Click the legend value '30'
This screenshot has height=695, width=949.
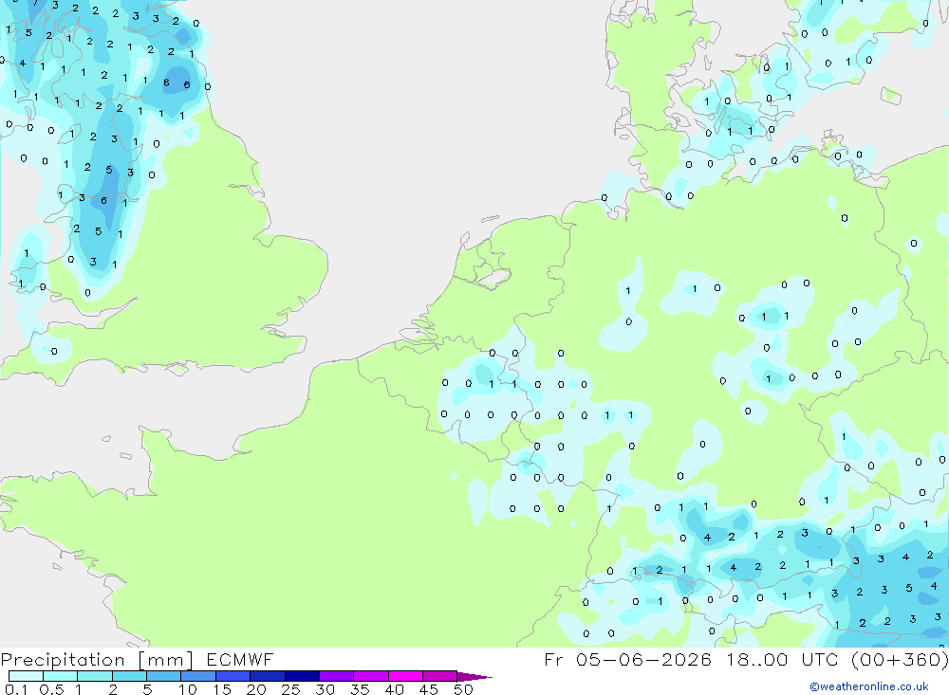click(x=325, y=689)
